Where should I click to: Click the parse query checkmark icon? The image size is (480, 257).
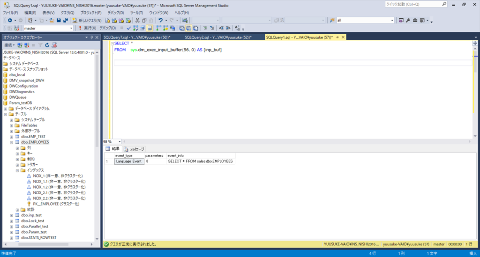pos(129,28)
